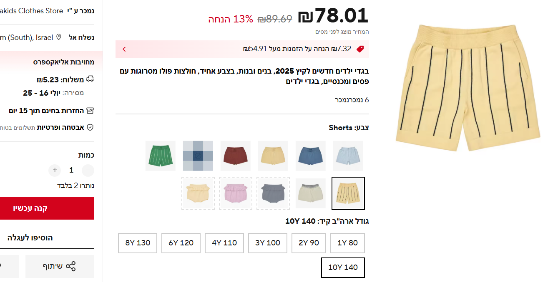This screenshot has width=553, height=282.
Task: Select size 8Y 130
Action: [138, 243]
